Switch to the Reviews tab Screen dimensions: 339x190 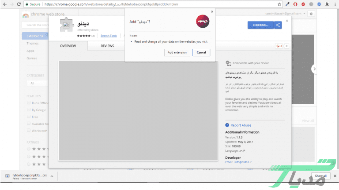coord(107,46)
